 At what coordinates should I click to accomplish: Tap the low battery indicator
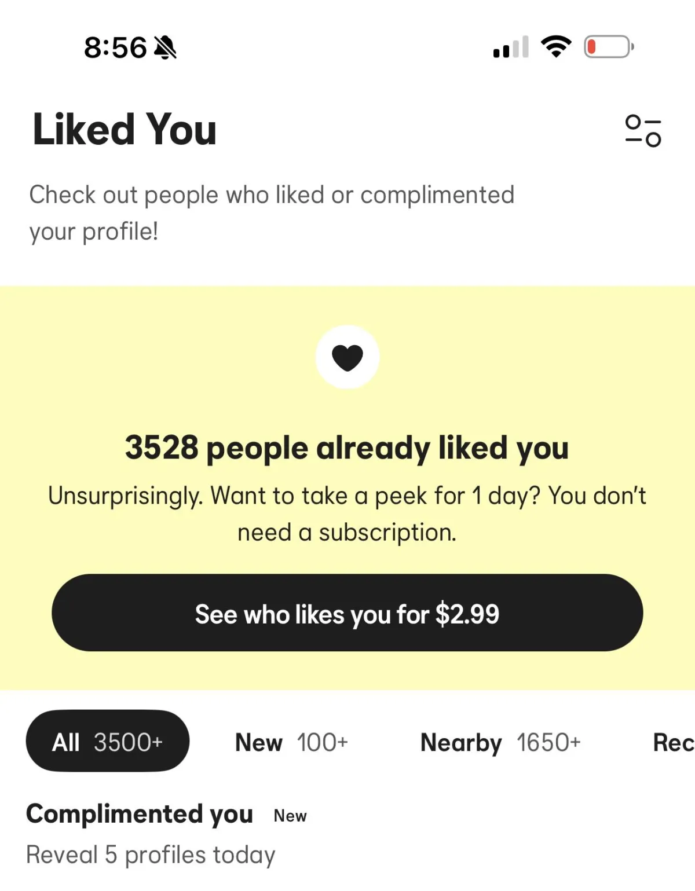click(609, 47)
